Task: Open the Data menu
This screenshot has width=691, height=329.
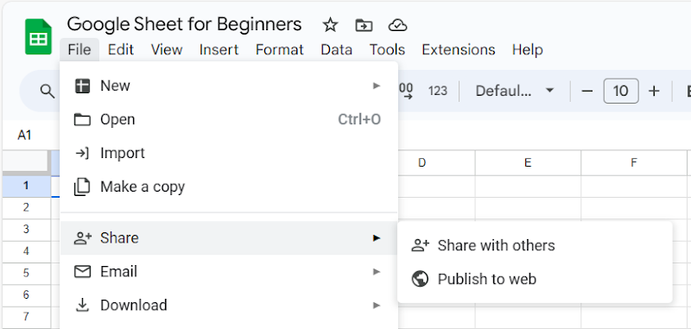Action: click(x=336, y=50)
